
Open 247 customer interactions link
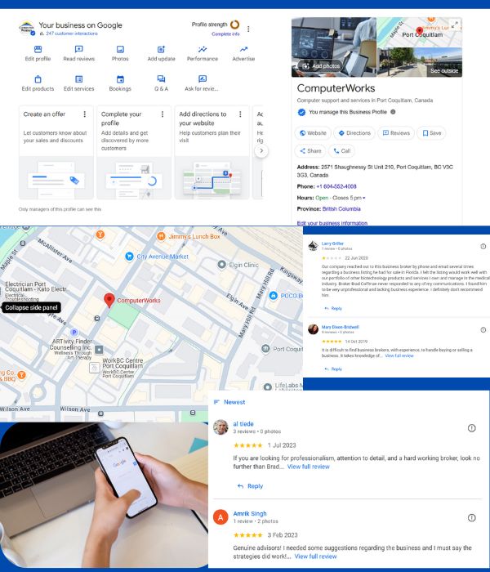click(72, 34)
